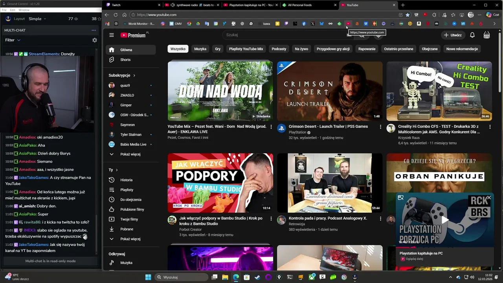Viewport: 503px width, 283px height.
Task: Open Tyler Stalman subscription channel
Action: (x=130, y=134)
